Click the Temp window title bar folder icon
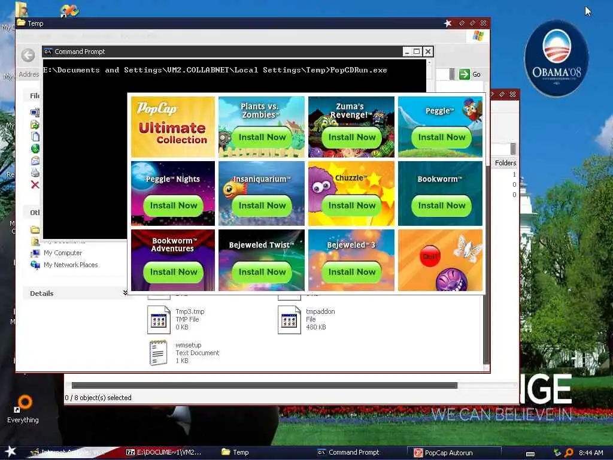 coord(21,23)
